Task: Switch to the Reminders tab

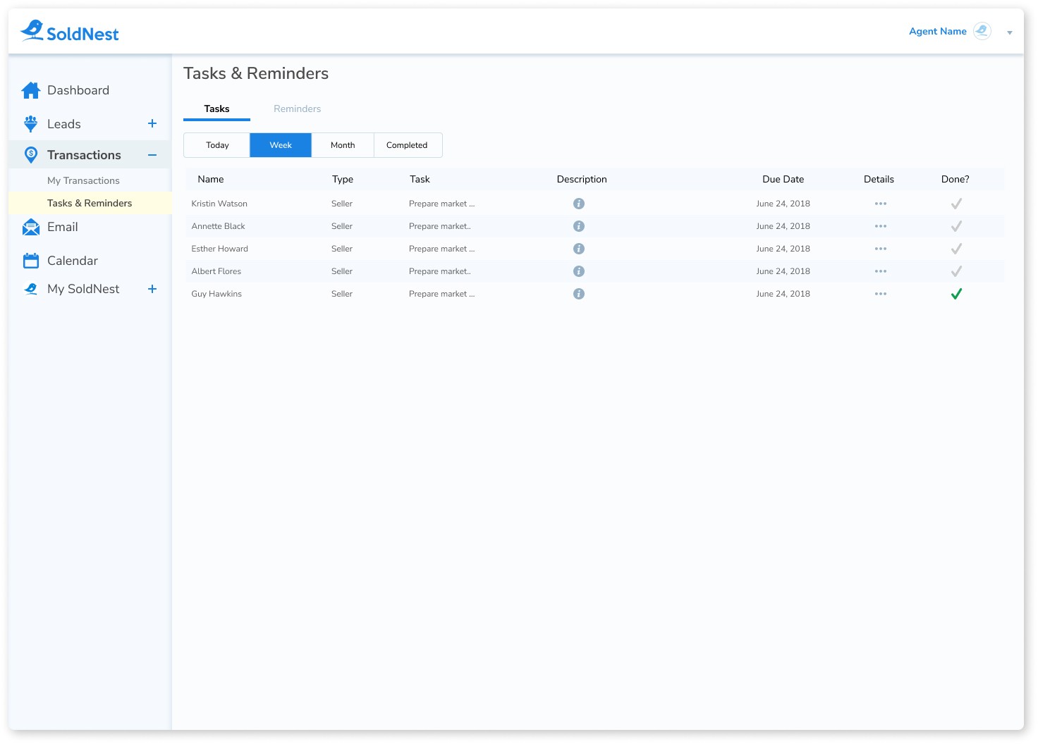Action: point(297,109)
